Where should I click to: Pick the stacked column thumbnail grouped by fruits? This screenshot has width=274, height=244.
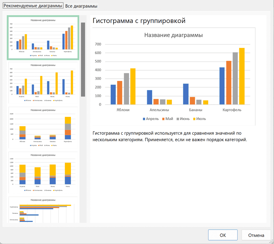coord(43,127)
